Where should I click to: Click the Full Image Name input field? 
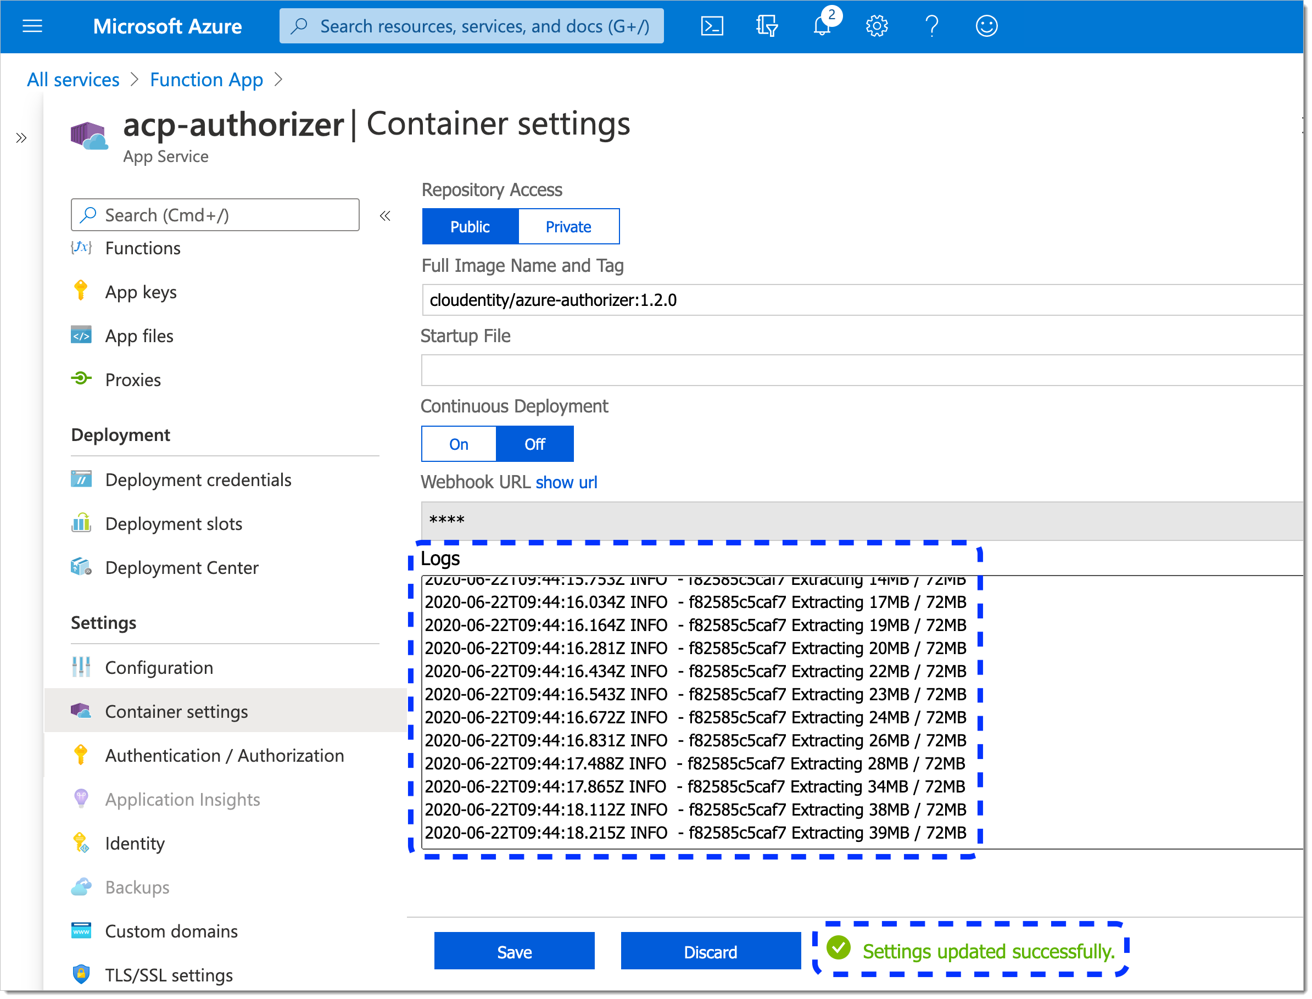[x=861, y=300]
